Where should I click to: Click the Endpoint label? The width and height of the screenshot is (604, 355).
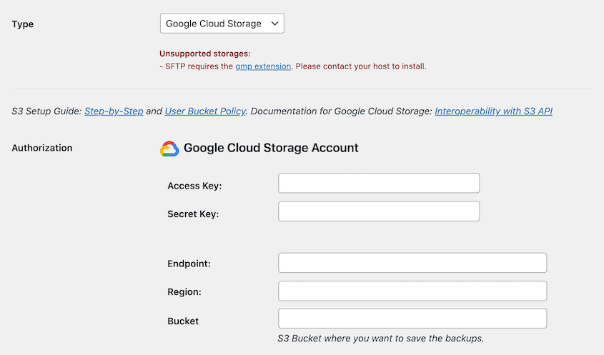(x=189, y=264)
